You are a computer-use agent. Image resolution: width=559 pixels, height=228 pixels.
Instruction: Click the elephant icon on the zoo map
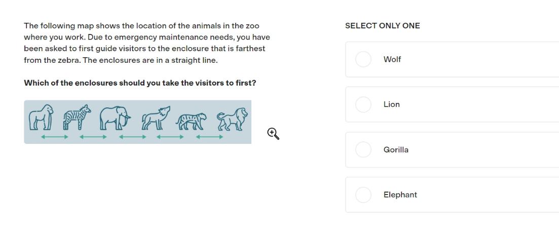[x=115, y=118]
